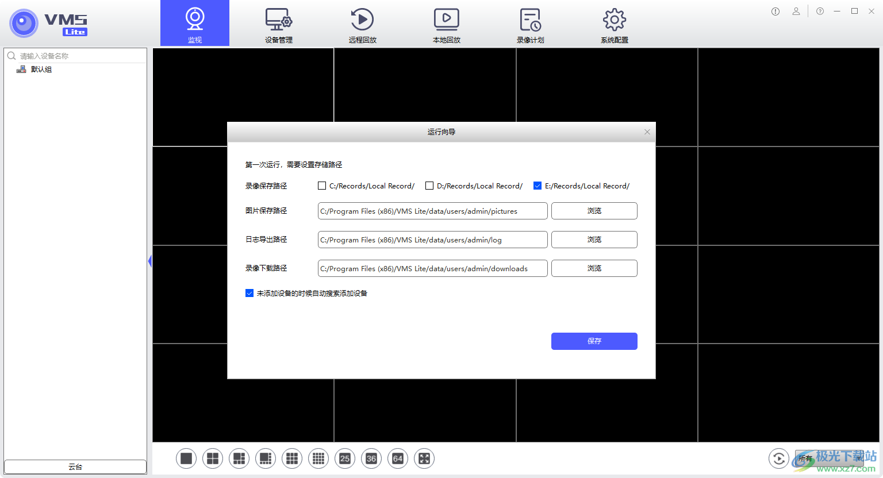Browse for the picture save path
This screenshot has width=883, height=478.
tap(594, 211)
